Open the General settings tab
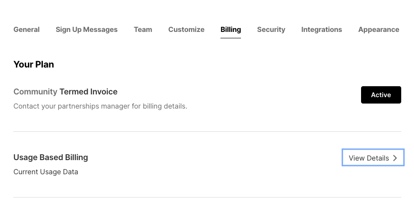The image size is (414, 208). [x=26, y=30]
